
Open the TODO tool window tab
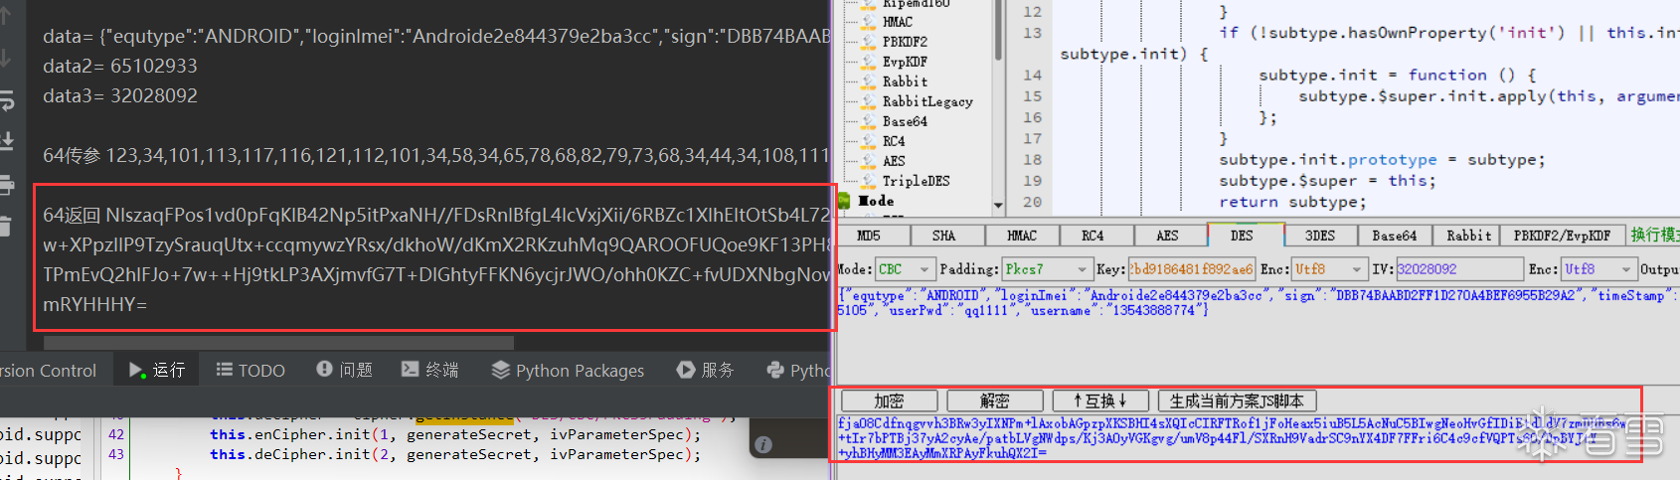(x=251, y=370)
